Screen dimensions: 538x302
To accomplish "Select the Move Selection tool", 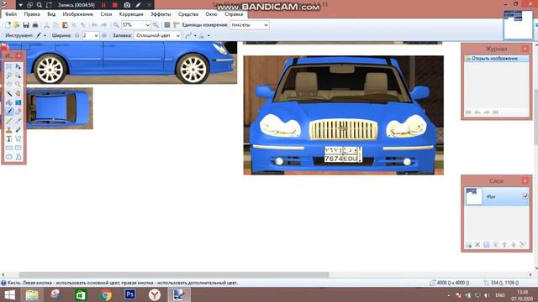I will pyautogui.click(x=18, y=75).
